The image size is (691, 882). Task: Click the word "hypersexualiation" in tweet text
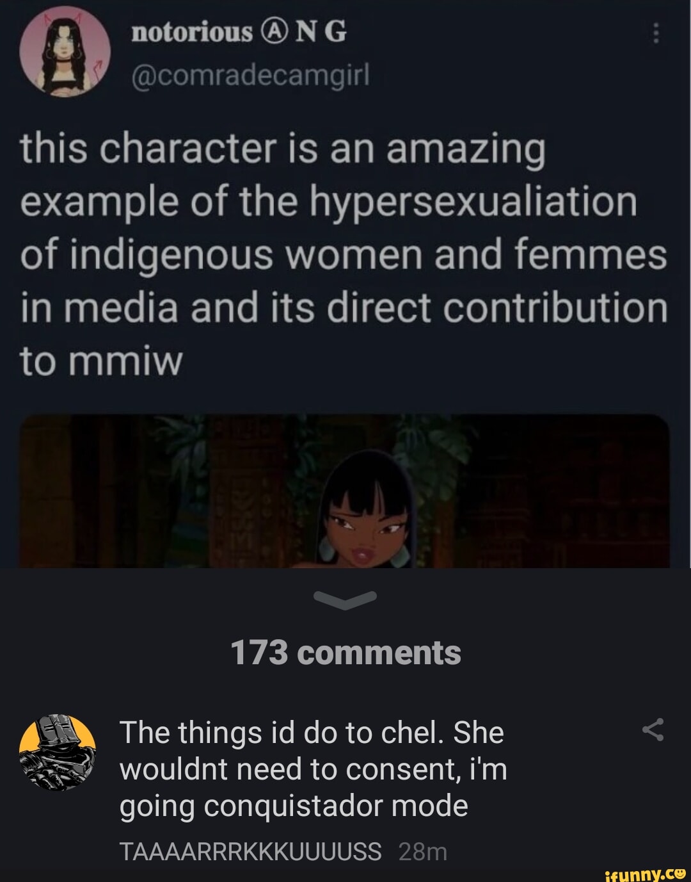point(473,202)
